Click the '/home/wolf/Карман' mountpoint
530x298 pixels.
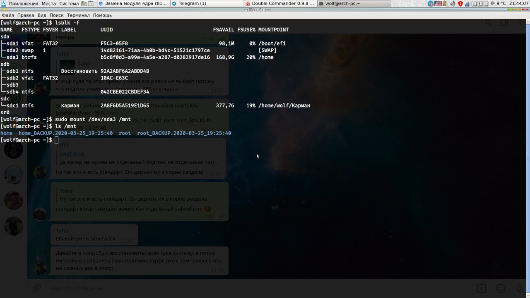click(284, 106)
